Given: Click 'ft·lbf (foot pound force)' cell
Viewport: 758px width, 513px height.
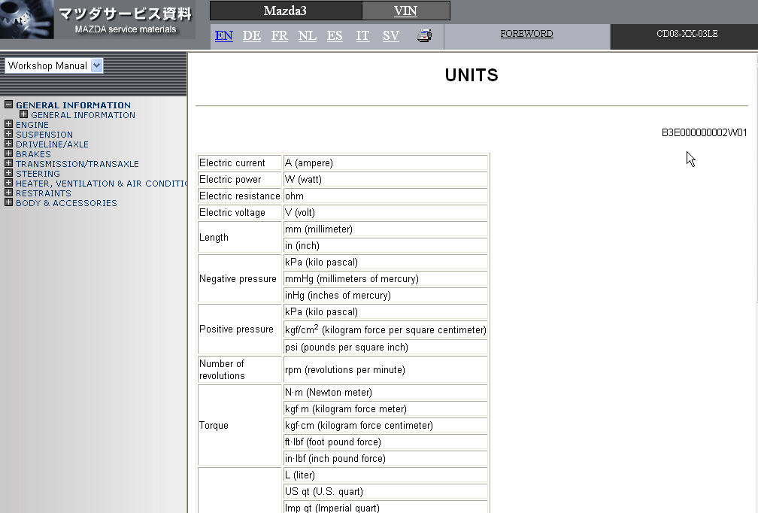Looking at the screenshot, I should click(x=385, y=442).
